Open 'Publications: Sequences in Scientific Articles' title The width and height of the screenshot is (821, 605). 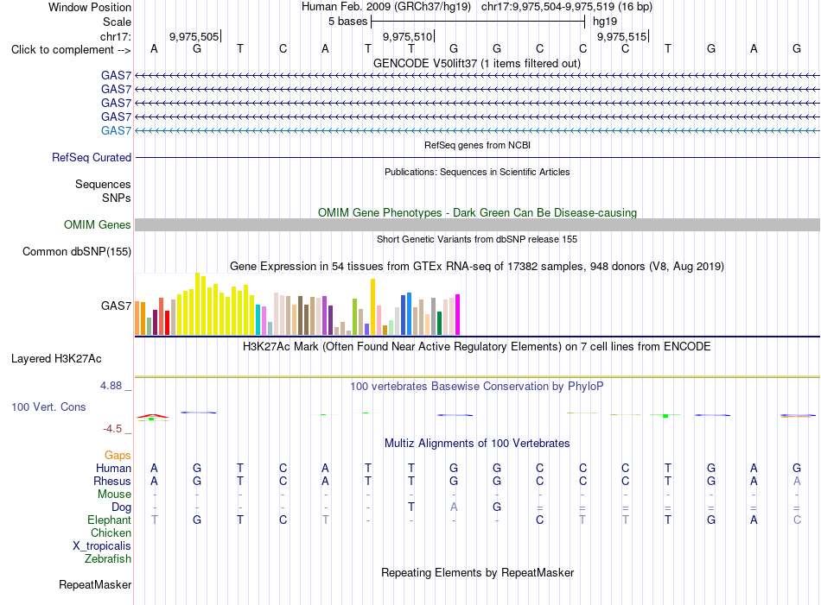477,172
